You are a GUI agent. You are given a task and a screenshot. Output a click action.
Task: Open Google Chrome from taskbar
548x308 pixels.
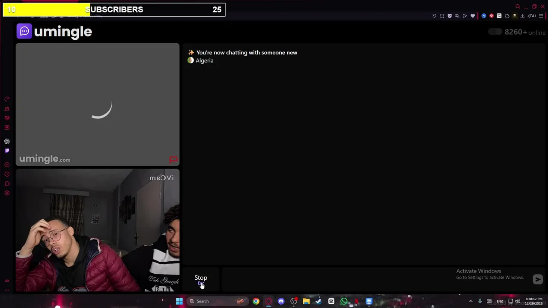point(256,301)
